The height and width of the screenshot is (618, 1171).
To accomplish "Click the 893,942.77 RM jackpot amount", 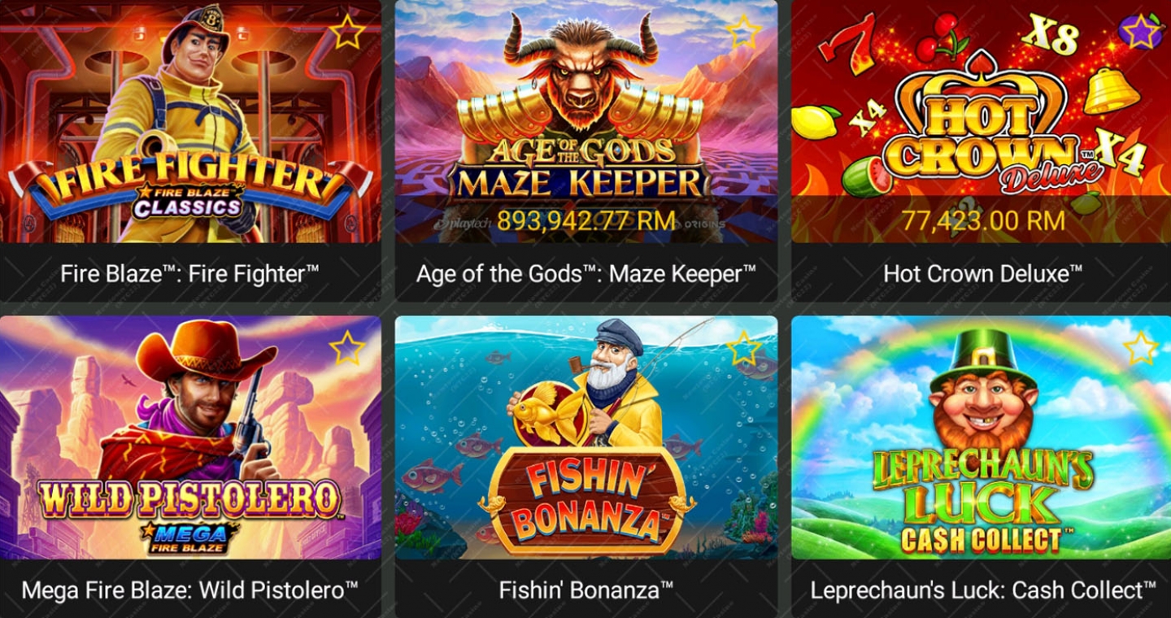I will 585,220.
